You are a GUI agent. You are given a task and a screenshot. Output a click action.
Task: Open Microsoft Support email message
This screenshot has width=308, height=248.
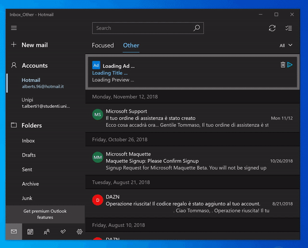192,118
